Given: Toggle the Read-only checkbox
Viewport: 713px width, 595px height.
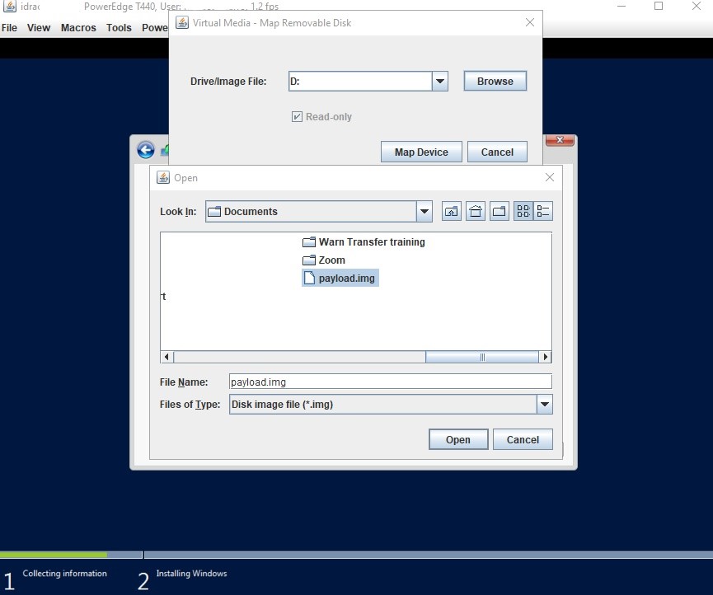Looking at the screenshot, I should coord(297,116).
